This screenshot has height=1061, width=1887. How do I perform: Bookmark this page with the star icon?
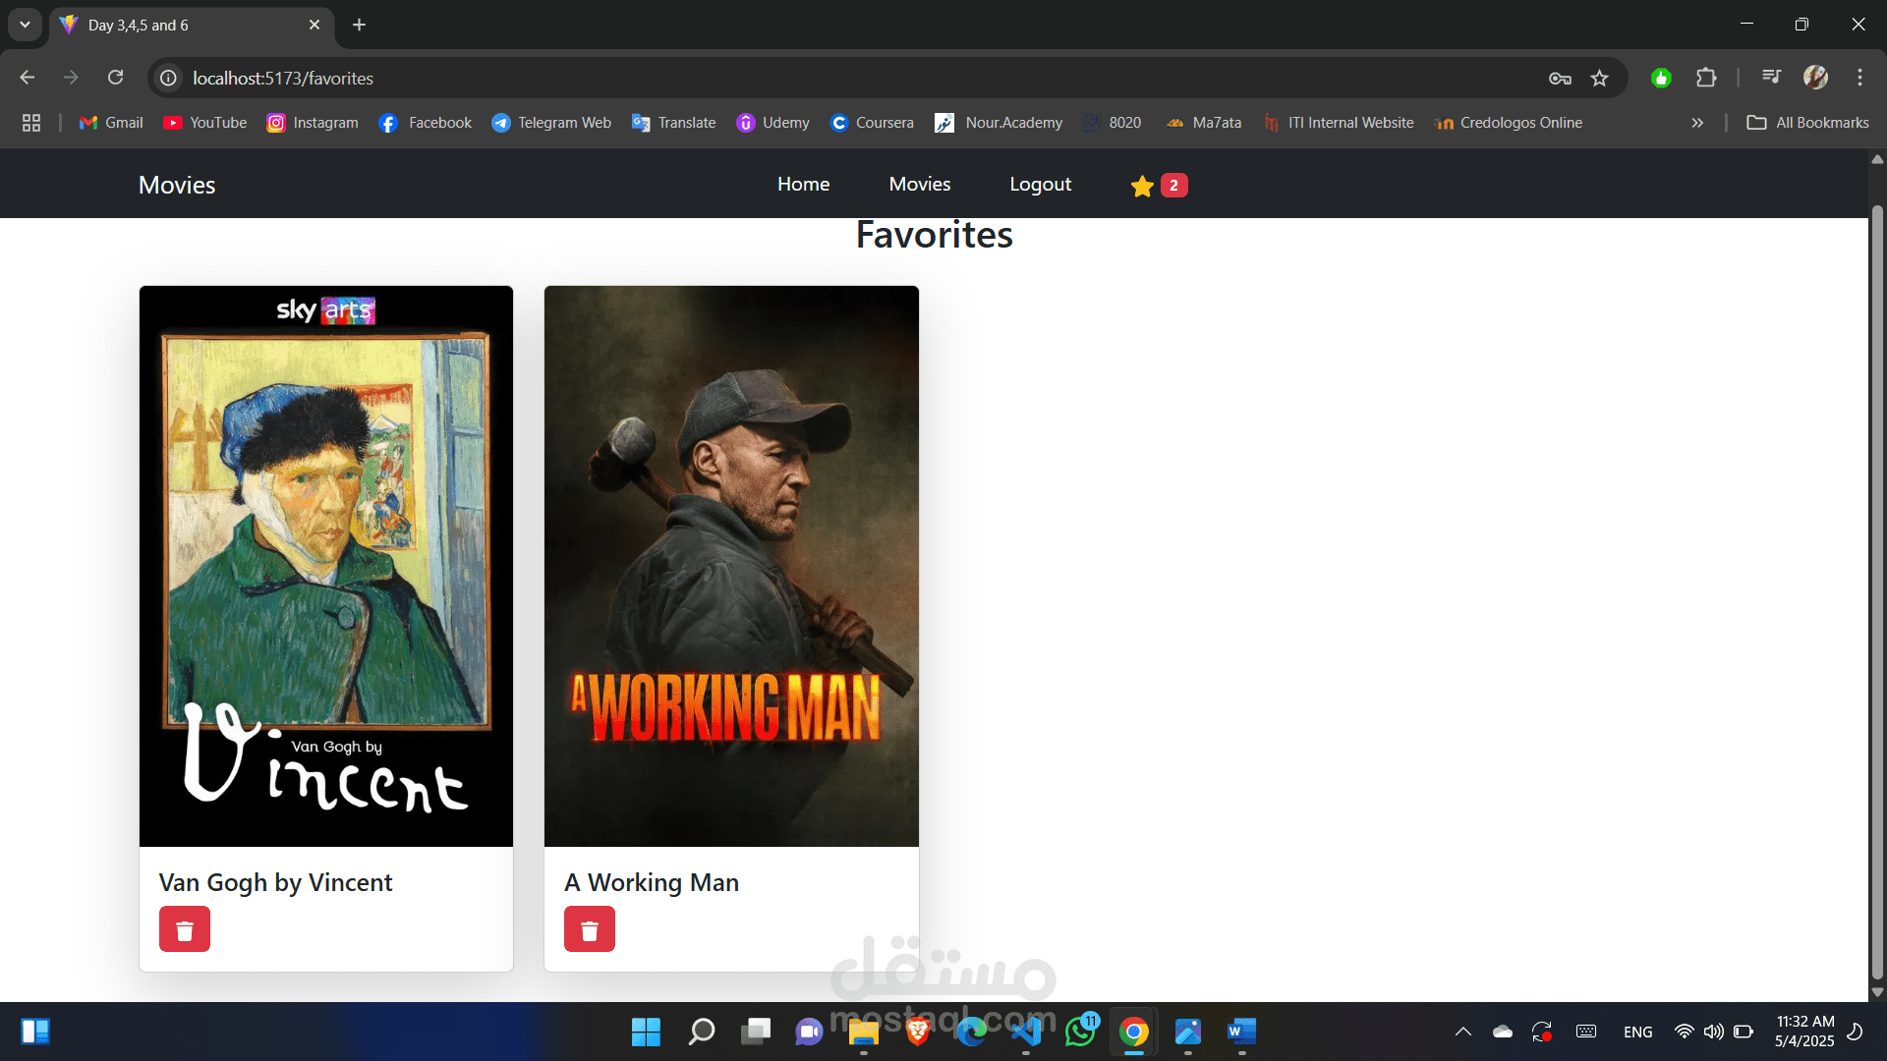1600,79
